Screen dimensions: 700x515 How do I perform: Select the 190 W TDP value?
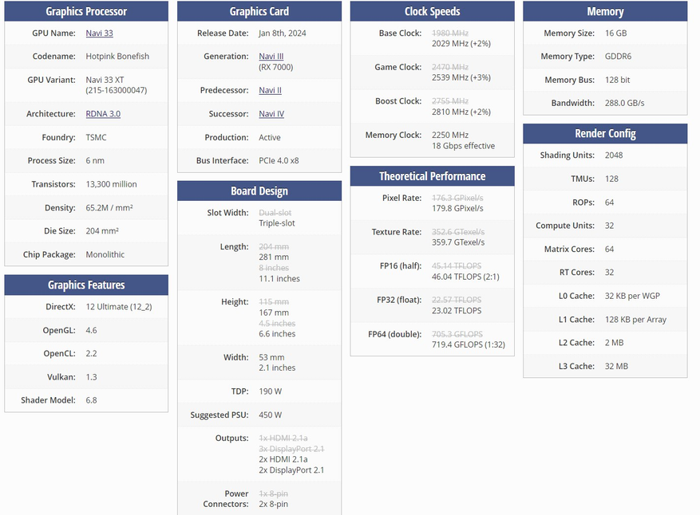pyautogui.click(x=271, y=391)
